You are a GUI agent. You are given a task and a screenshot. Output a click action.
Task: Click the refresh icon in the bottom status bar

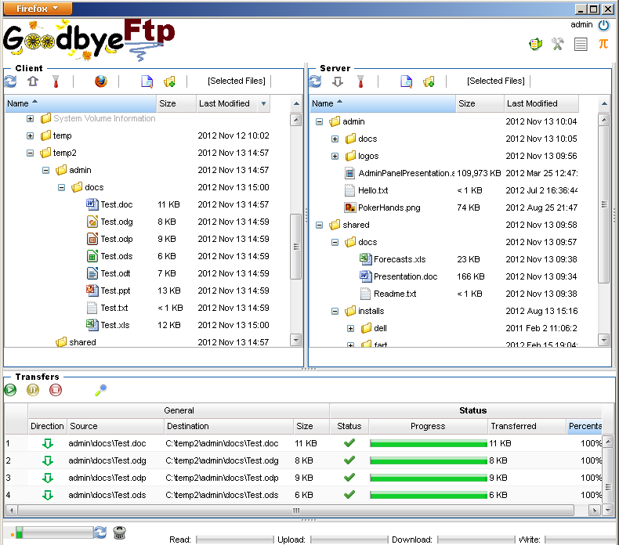coord(100,532)
